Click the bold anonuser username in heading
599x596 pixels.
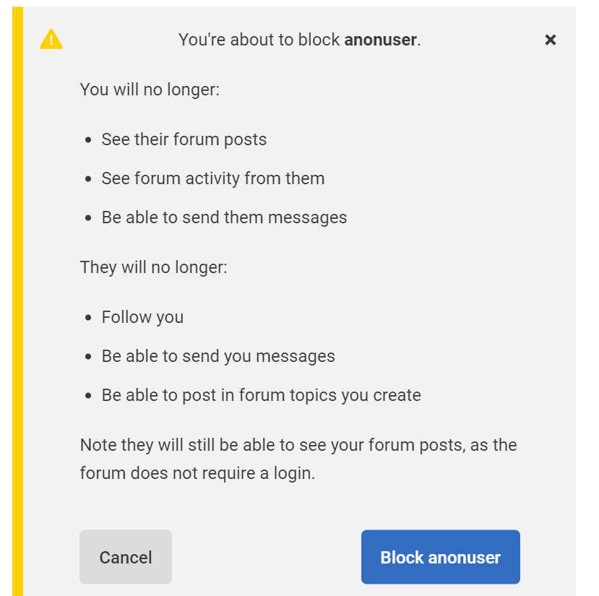[x=381, y=40]
